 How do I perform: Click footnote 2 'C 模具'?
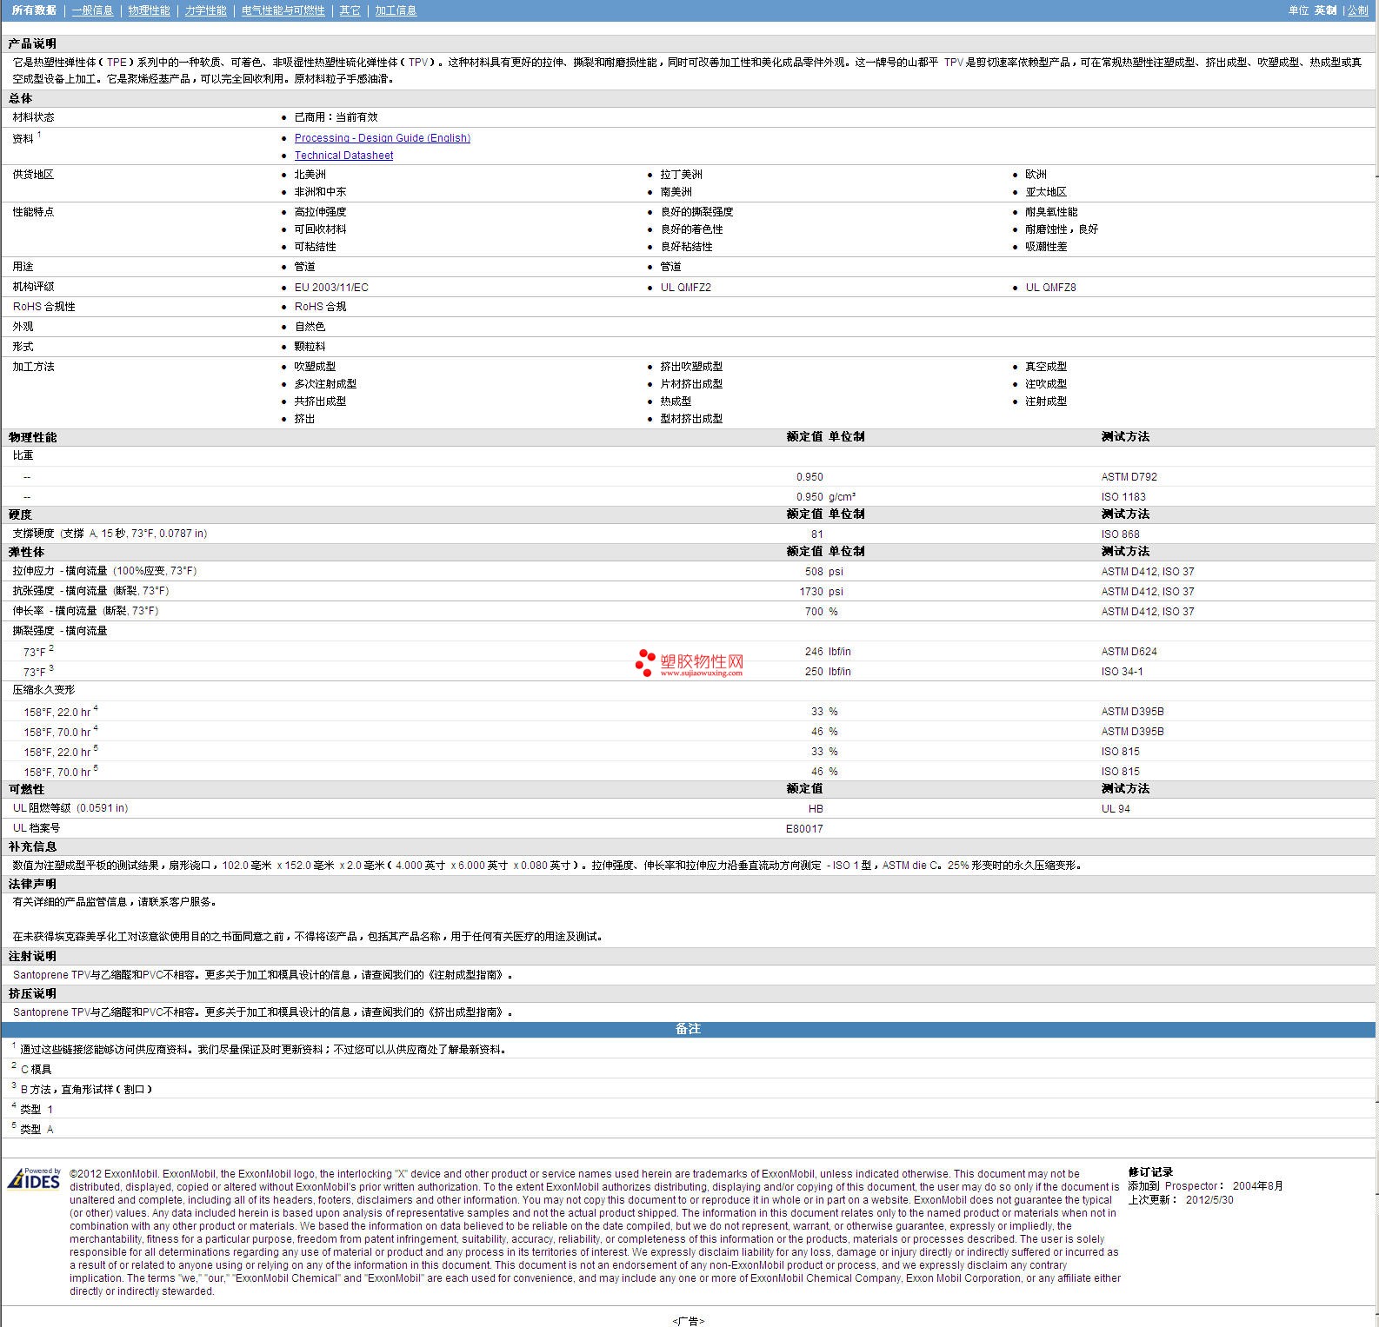pyautogui.click(x=36, y=1070)
